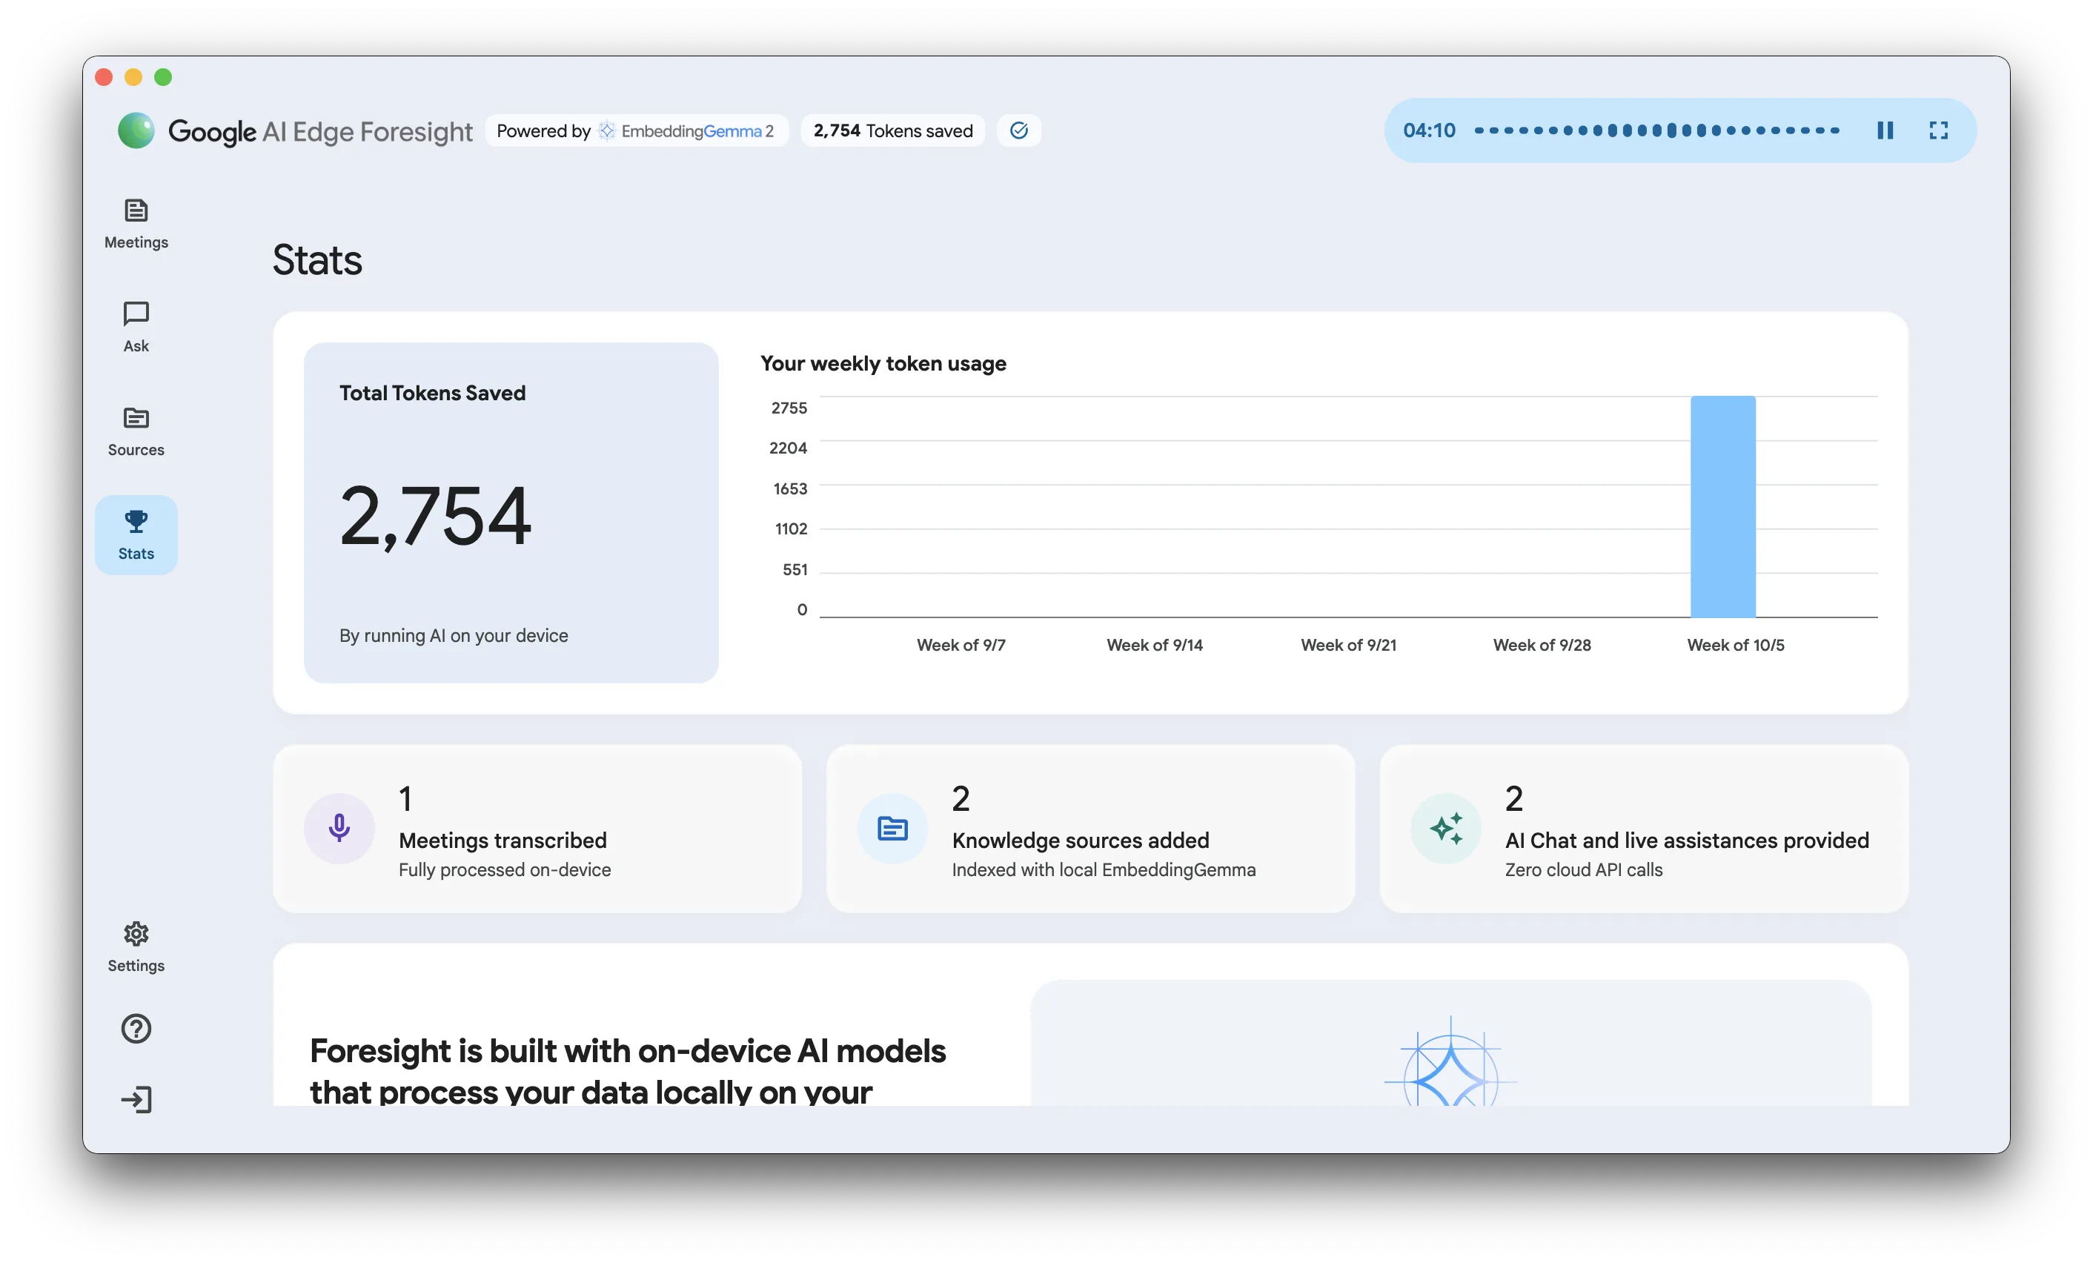The height and width of the screenshot is (1263, 2093).
Task: Click the microphone icon for Meetings transcribed
Action: tap(339, 828)
